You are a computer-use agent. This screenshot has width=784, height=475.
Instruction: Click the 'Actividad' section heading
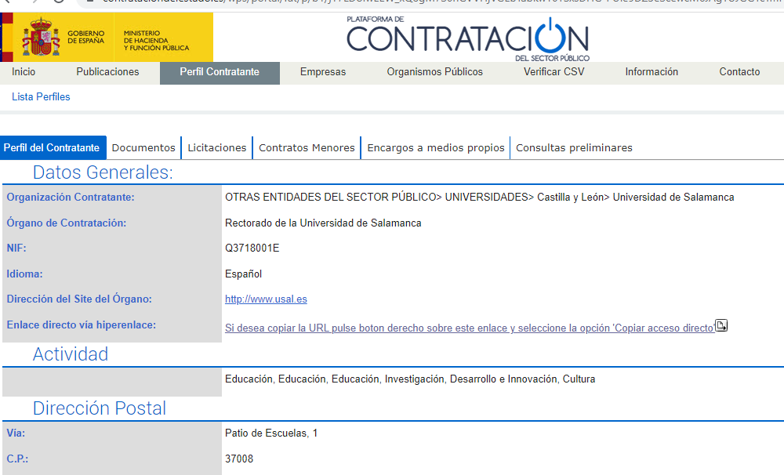point(71,354)
